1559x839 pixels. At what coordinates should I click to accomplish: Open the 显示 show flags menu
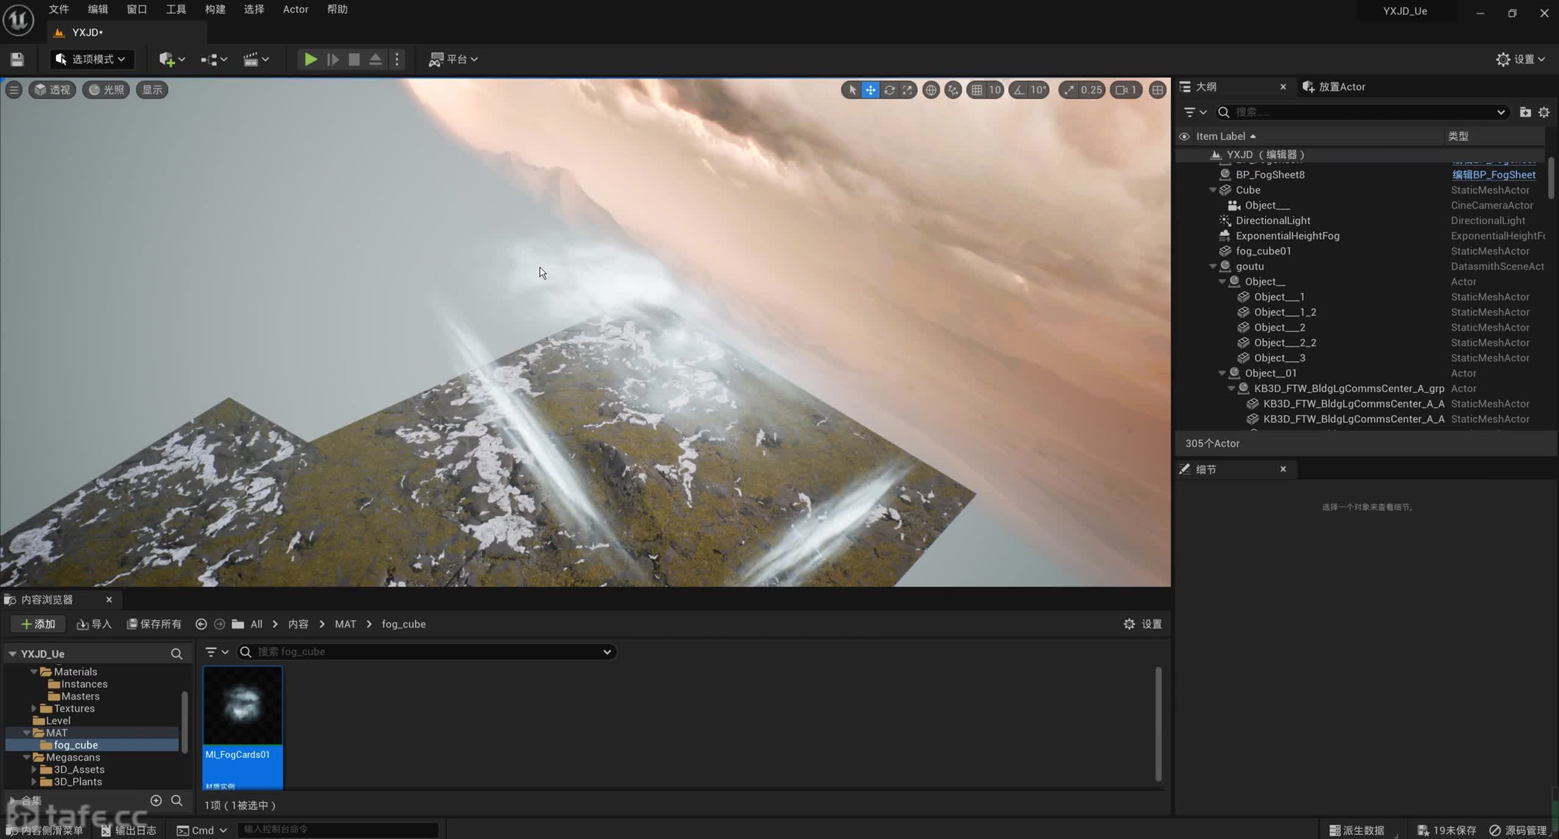pos(152,90)
